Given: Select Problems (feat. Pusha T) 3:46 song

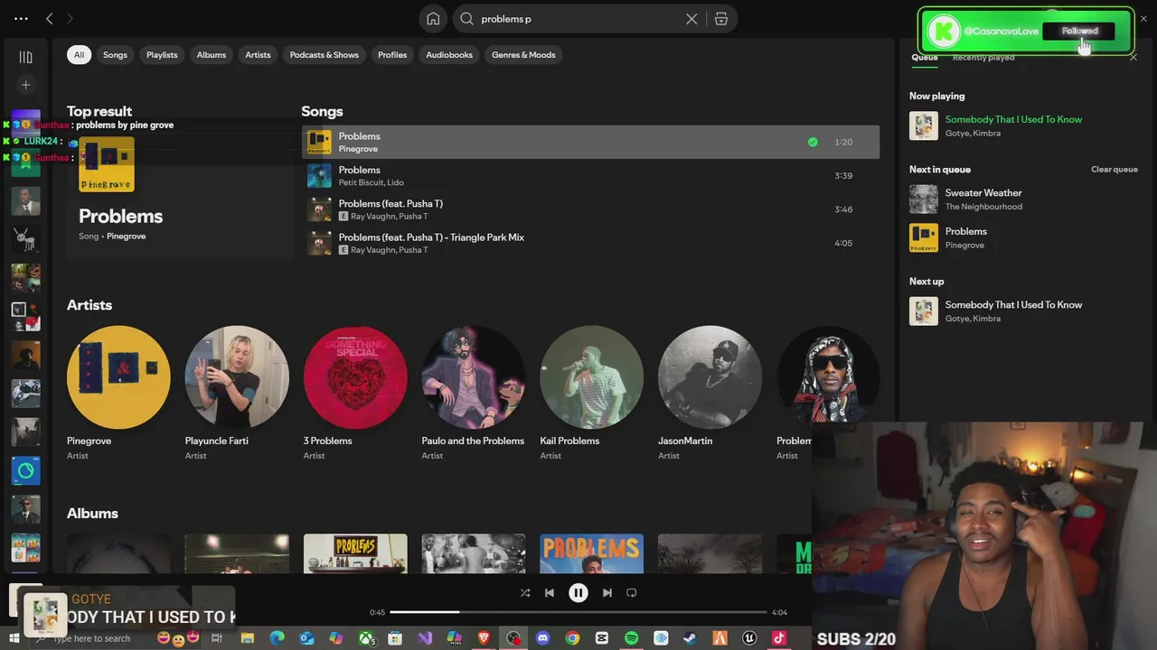Looking at the screenshot, I should (x=590, y=209).
